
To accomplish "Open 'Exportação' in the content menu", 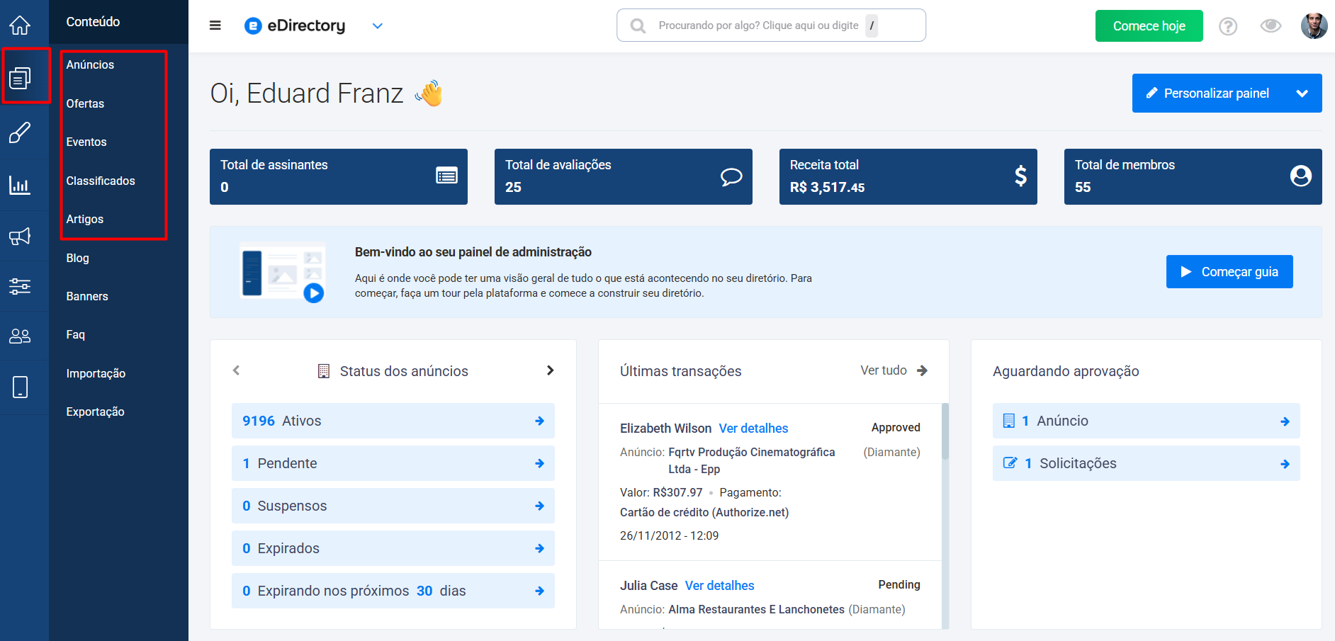I will click(x=95, y=412).
